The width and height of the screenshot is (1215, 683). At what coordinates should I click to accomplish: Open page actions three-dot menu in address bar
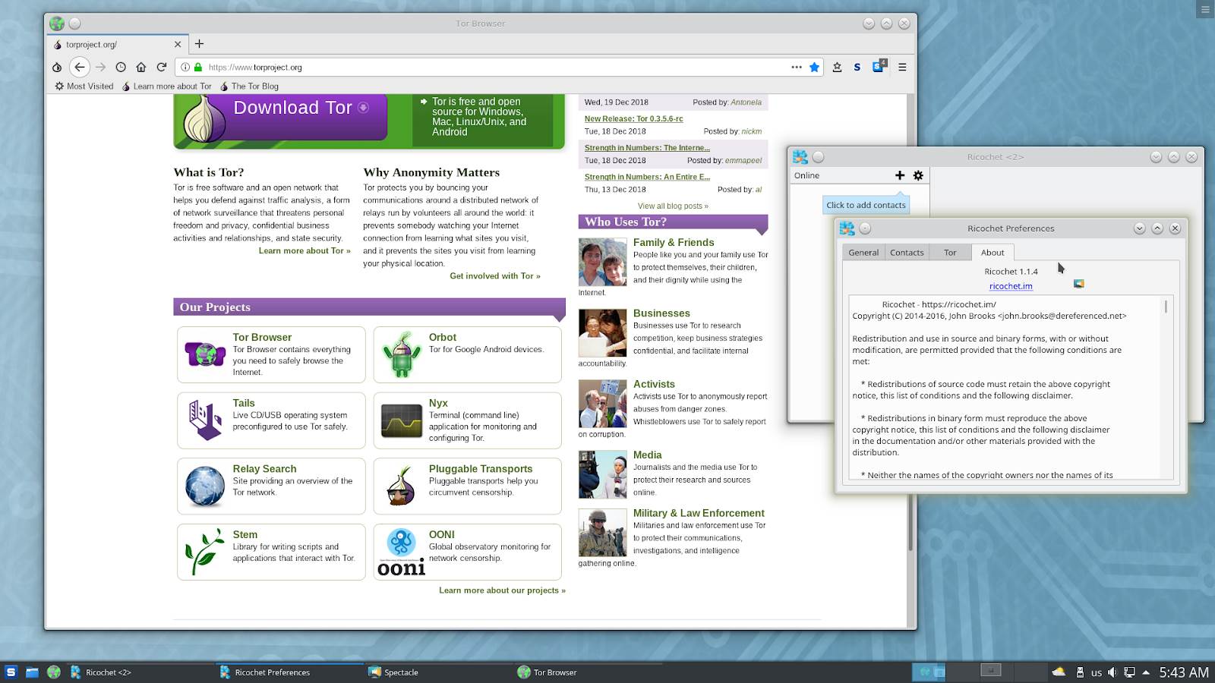796,68
